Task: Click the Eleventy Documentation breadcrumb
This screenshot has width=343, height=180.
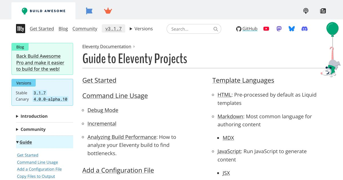Action: tap(107, 46)
